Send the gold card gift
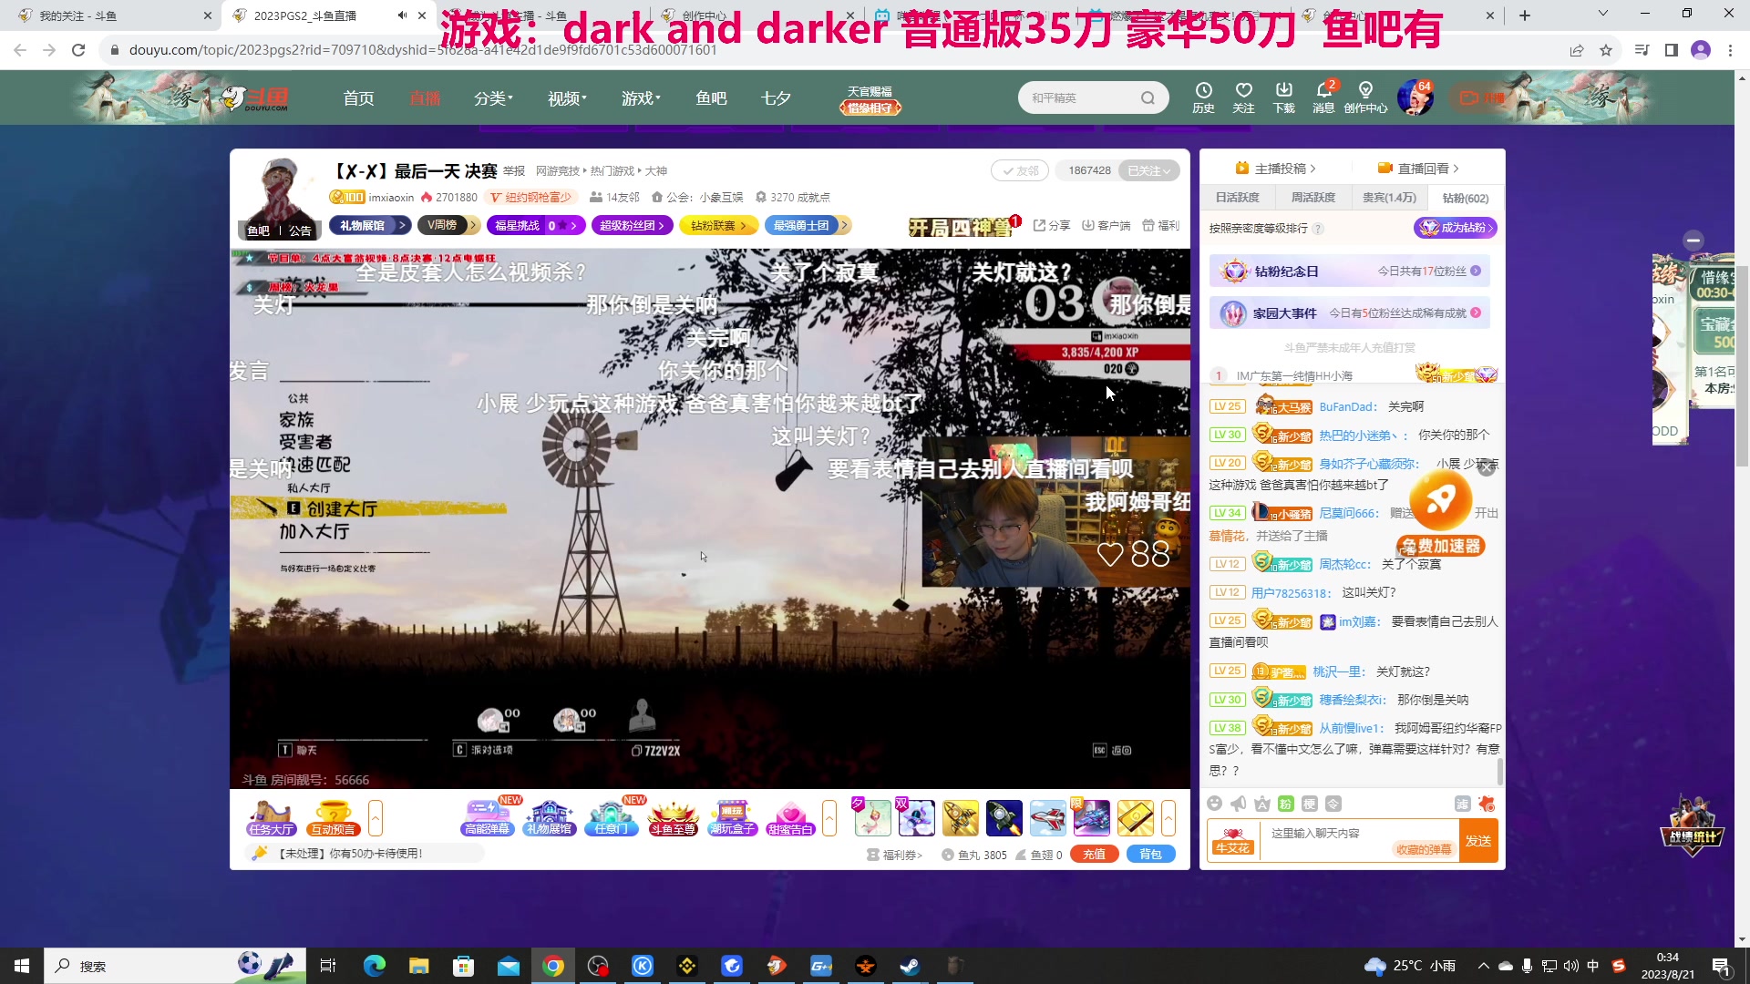The image size is (1750, 984). (1135, 817)
